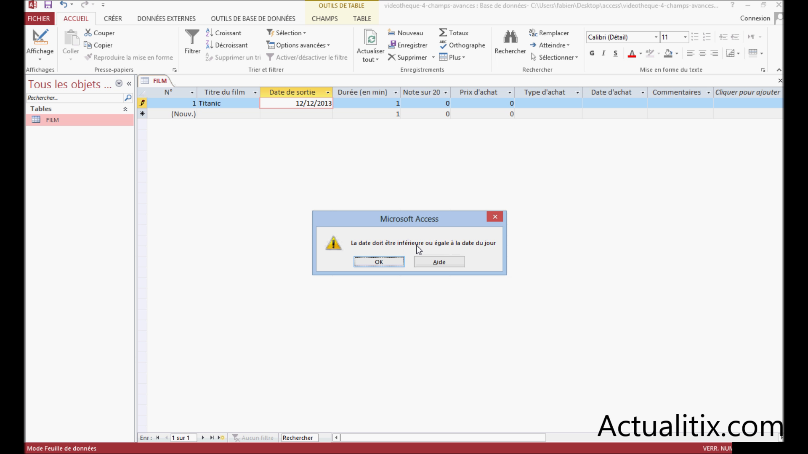
Task: Toggle italic I formatting
Action: pos(603,53)
